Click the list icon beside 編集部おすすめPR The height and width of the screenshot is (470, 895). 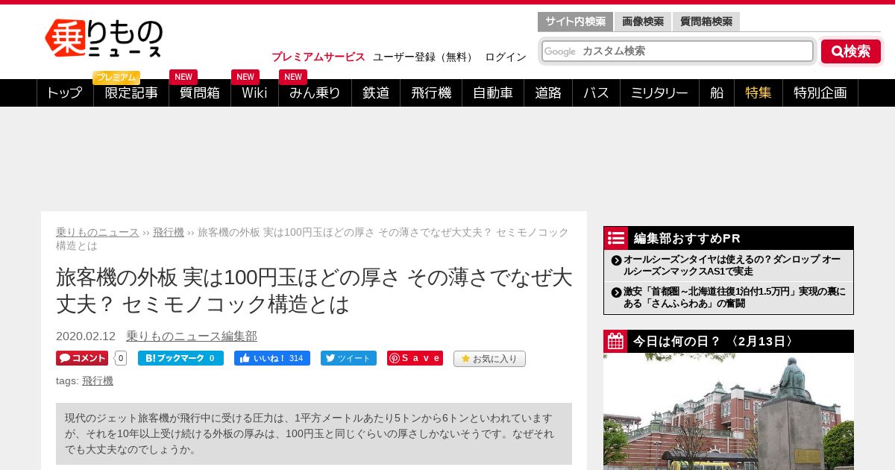click(x=616, y=238)
